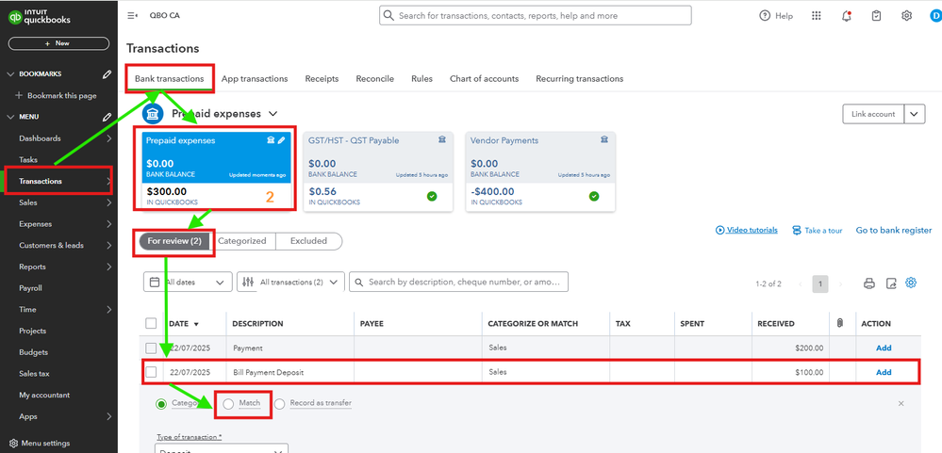Image resolution: width=942 pixels, height=453 pixels.
Task: Open Chart of accounts tab
Action: [x=484, y=78]
